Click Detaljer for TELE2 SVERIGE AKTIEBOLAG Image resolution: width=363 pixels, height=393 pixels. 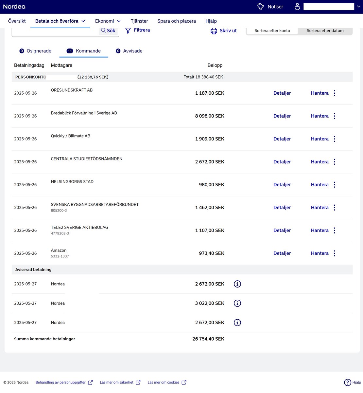click(x=282, y=231)
